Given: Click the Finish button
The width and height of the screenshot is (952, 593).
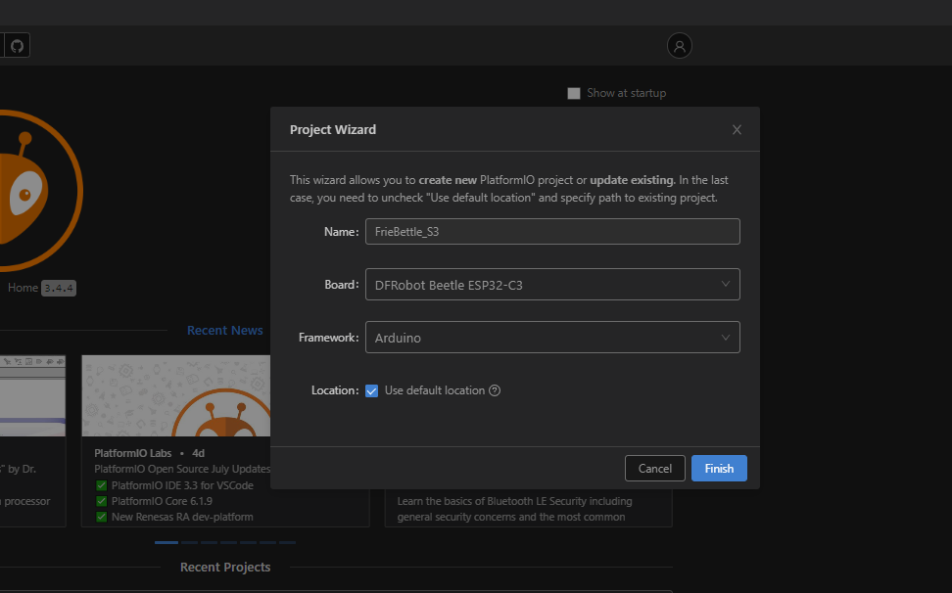Looking at the screenshot, I should 719,468.
